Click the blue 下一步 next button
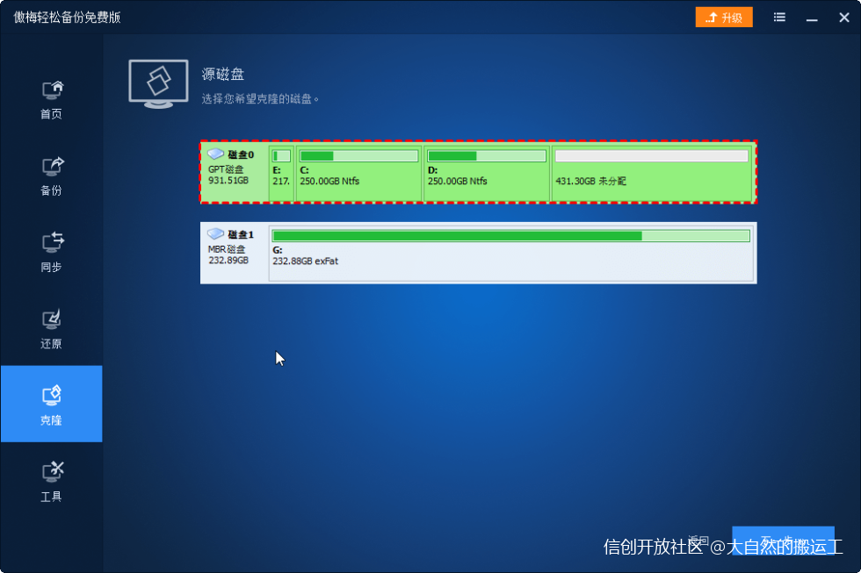 pyautogui.click(x=783, y=541)
